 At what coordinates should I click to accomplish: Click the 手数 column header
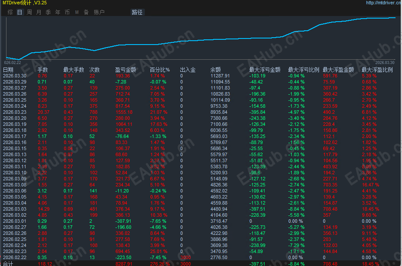tap(42, 70)
